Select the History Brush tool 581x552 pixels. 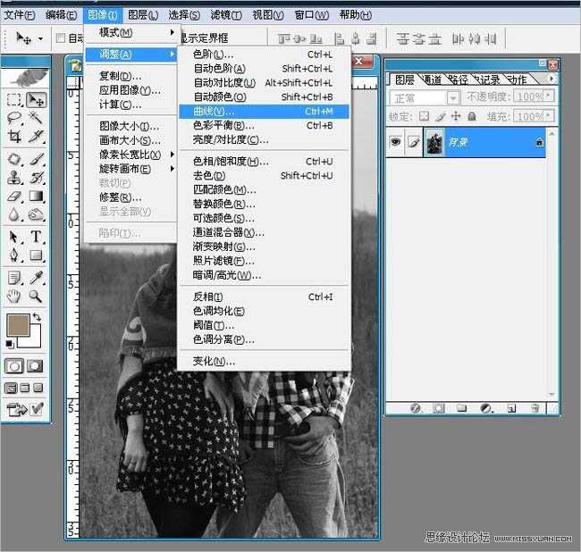click(x=37, y=178)
